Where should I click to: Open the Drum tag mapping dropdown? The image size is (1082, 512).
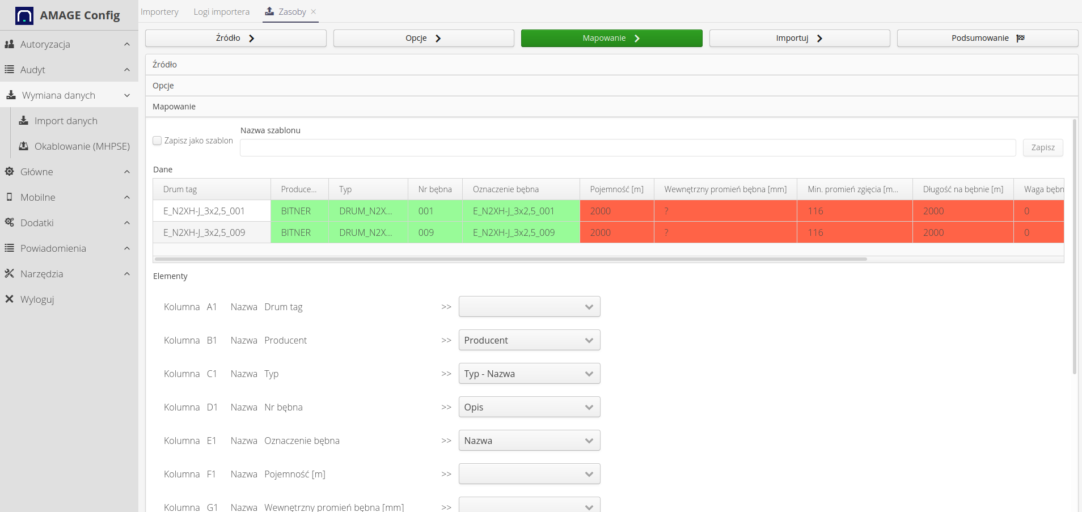tap(529, 307)
